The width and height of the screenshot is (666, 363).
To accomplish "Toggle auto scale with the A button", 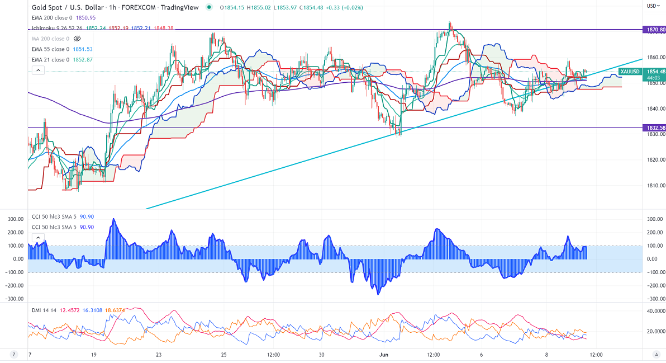I will click(657, 355).
